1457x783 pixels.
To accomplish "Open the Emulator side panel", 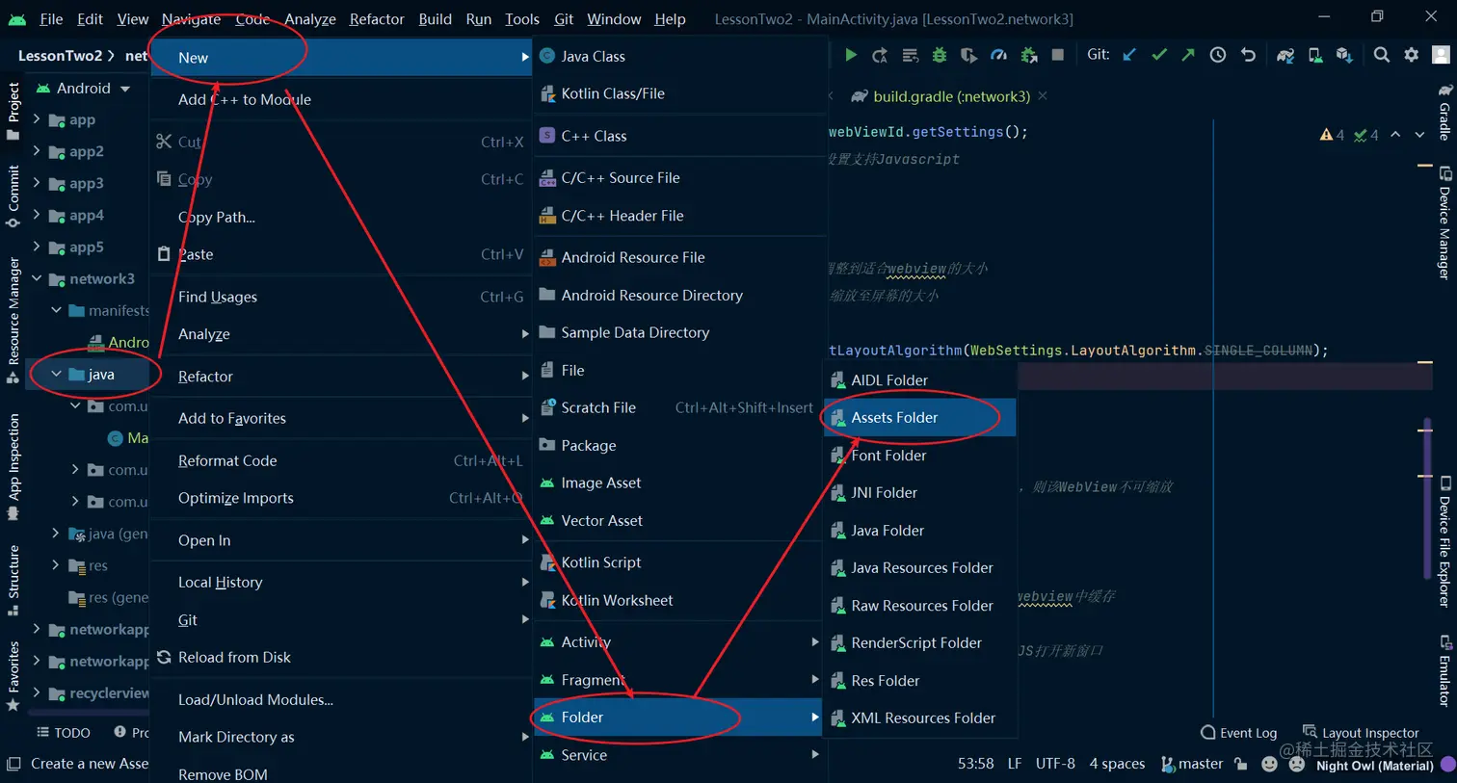I will coord(1444,670).
